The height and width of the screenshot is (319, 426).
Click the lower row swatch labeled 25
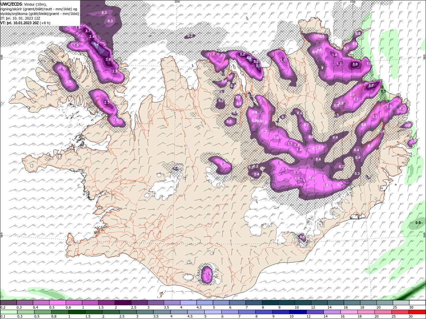(x=400, y=312)
